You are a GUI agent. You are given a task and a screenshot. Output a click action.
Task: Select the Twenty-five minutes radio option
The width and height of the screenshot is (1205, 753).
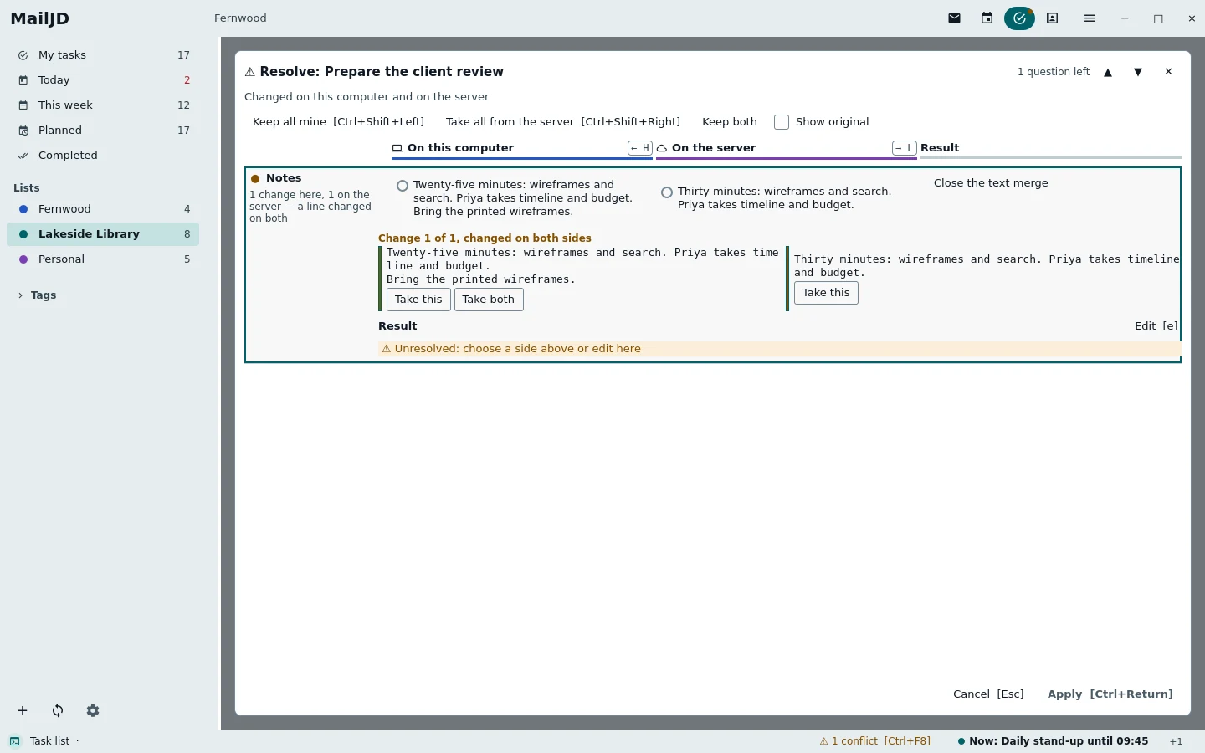coord(403,186)
